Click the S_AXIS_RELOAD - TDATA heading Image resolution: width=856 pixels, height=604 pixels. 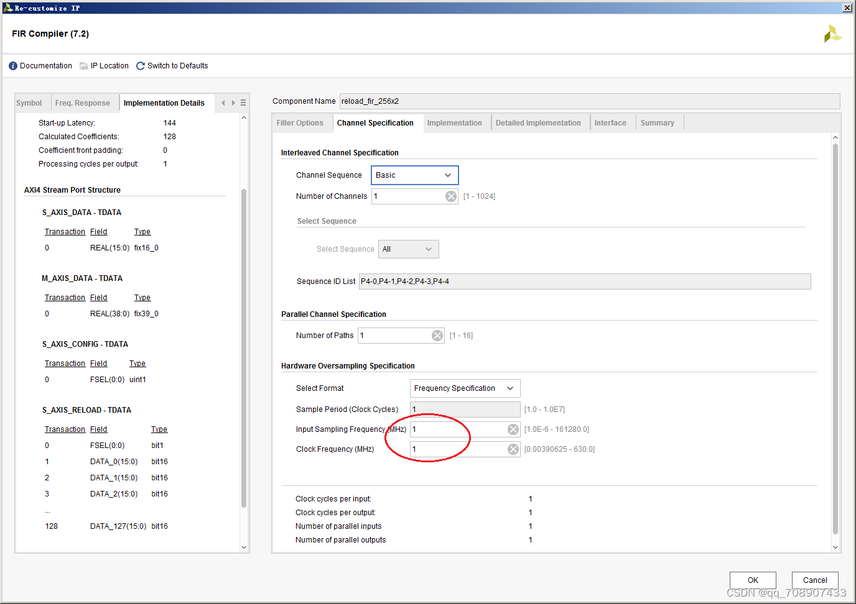(x=86, y=410)
